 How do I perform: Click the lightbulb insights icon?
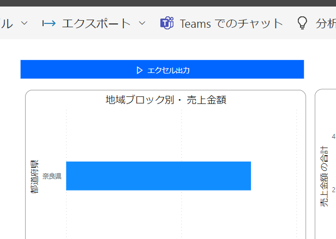click(302, 23)
